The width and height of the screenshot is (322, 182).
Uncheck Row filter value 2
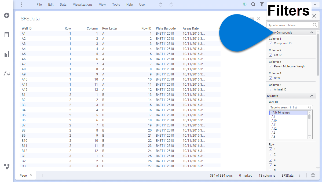(270, 154)
